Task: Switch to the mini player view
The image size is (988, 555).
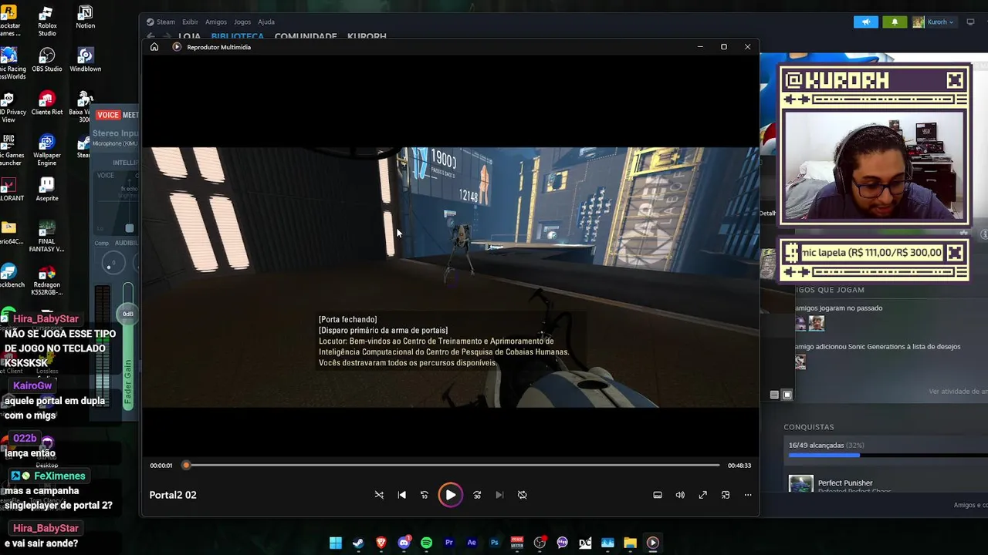Action: tap(726, 495)
